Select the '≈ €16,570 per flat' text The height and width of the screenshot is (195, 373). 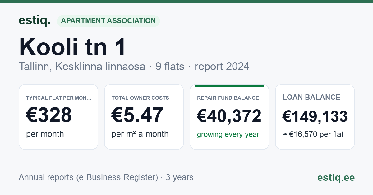[313, 135]
